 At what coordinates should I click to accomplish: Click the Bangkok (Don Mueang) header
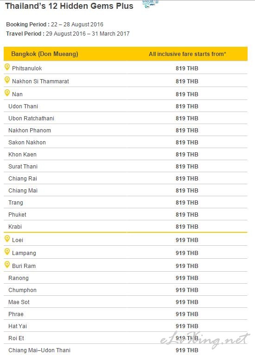45,54
